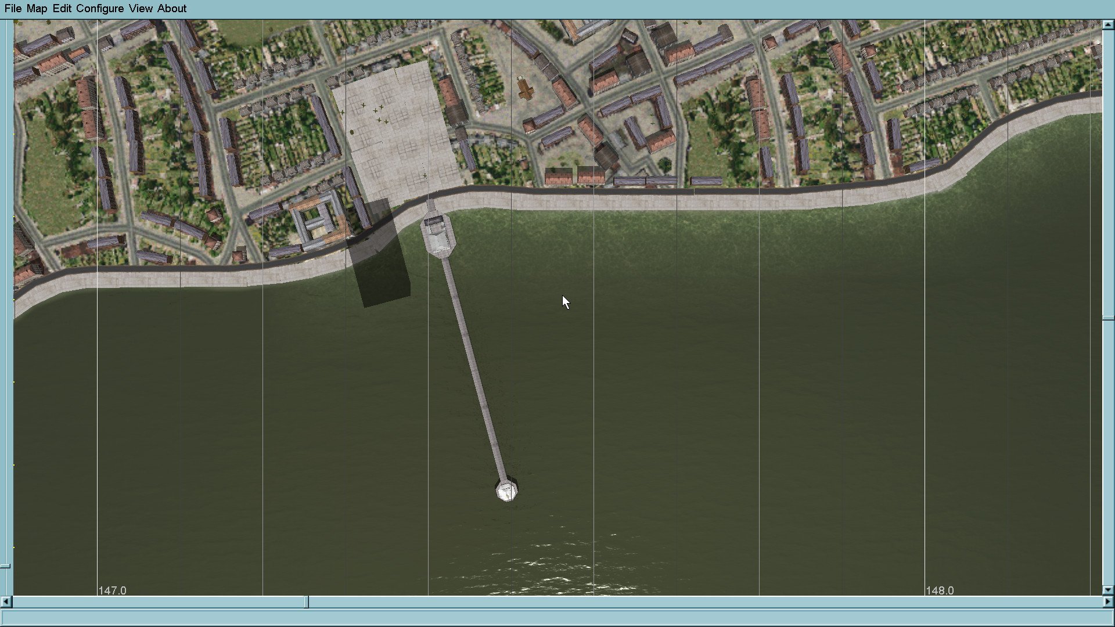Viewport: 1115px width, 627px height.
Task: Click the horizontal scrollbar right arrow
Action: coord(1108,602)
